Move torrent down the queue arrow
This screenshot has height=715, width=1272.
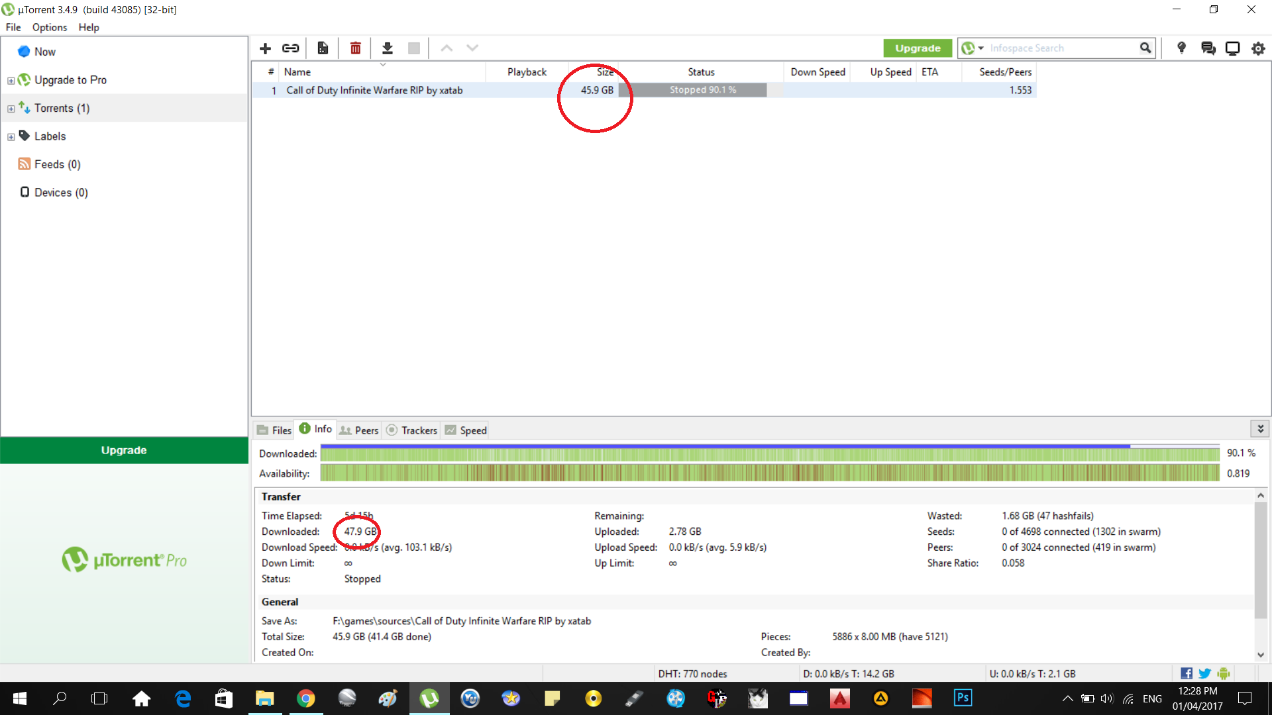[472, 48]
